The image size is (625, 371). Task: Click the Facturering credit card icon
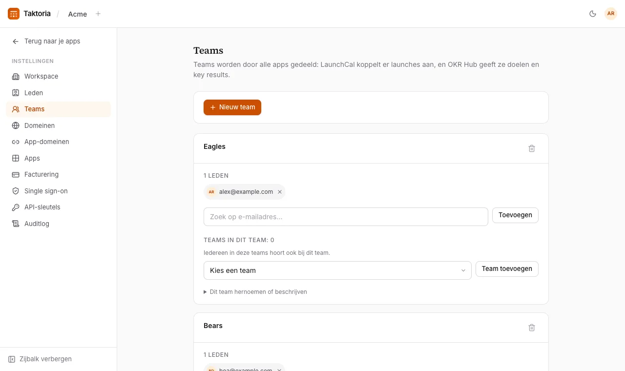point(16,175)
